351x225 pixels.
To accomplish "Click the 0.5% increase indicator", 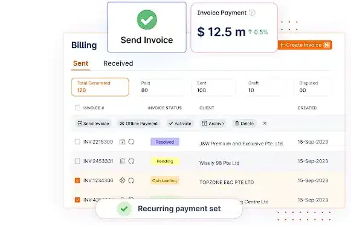I will [258, 32].
